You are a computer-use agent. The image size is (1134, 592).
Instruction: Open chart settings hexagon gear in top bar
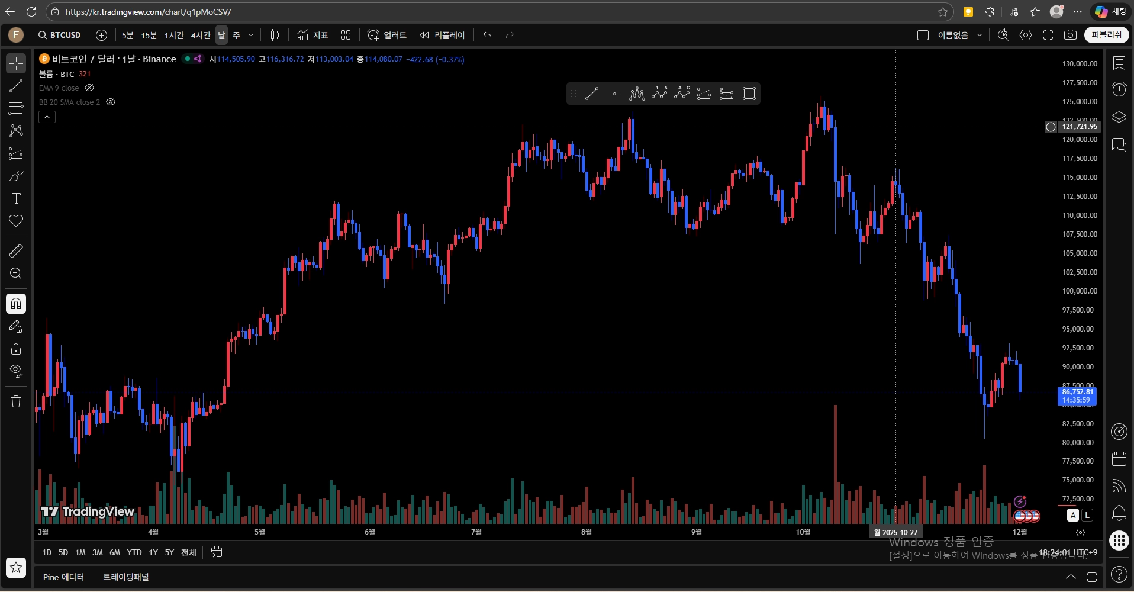[1026, 35]
